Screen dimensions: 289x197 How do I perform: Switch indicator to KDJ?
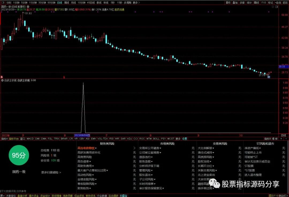[130, 139]
